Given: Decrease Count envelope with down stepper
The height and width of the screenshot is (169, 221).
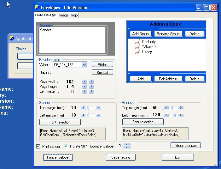Looking at the screenshot, I should coord(126,148).
